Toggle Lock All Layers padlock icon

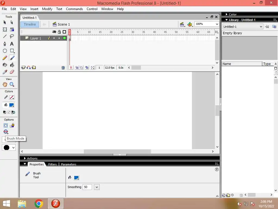(59, 32)
